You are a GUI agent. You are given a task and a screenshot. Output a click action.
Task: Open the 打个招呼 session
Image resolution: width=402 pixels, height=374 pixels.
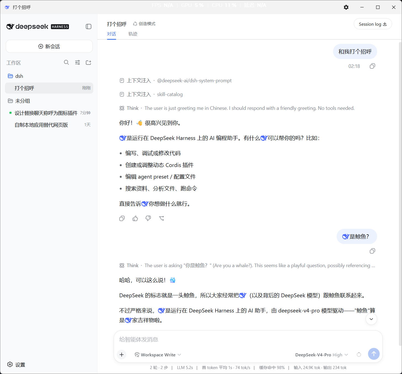(x=49, y=88)
